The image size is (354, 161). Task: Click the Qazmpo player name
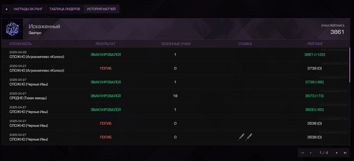tap(35, 33)
